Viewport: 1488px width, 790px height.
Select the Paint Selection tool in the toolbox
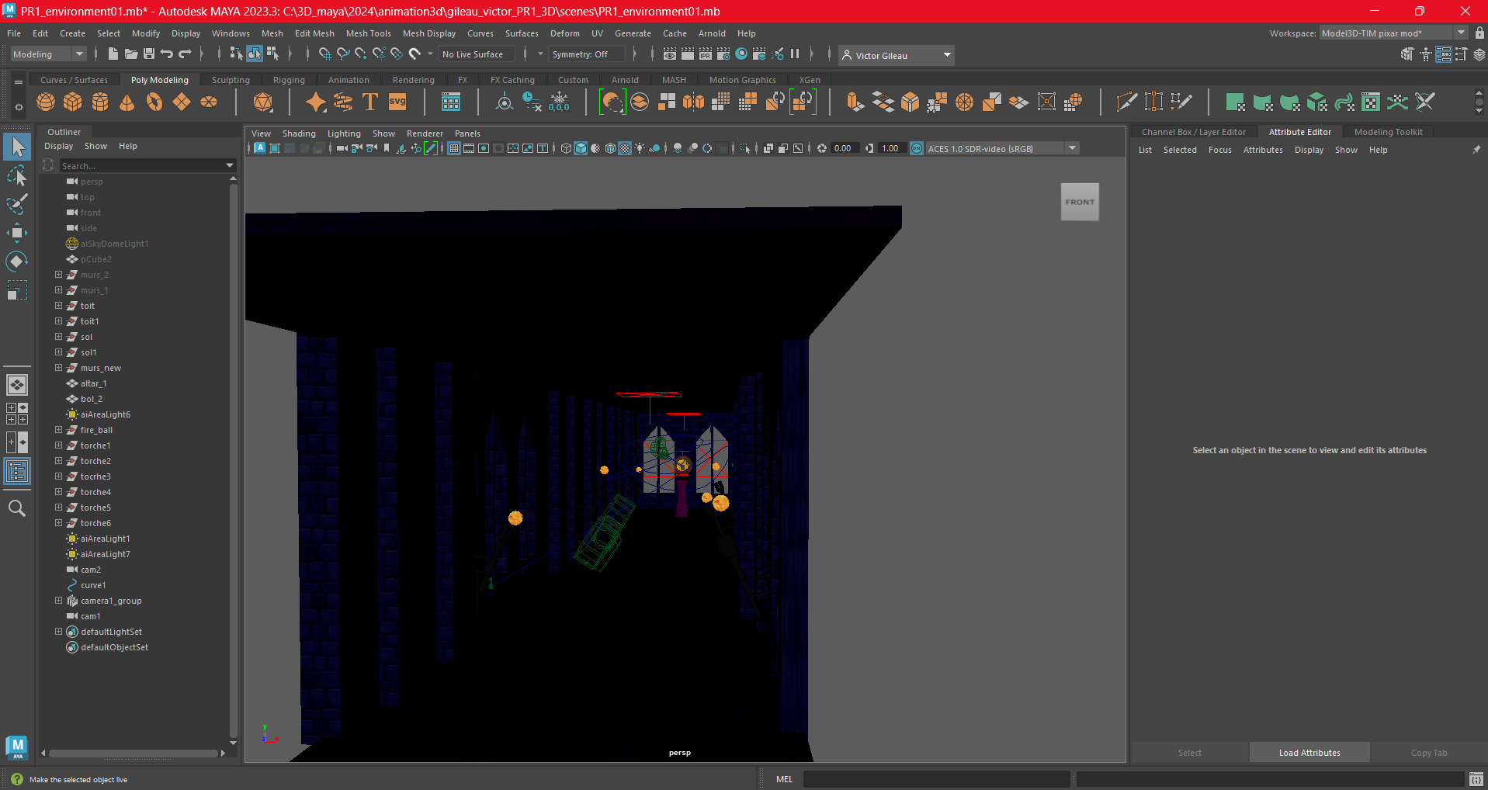coord(17,204)
